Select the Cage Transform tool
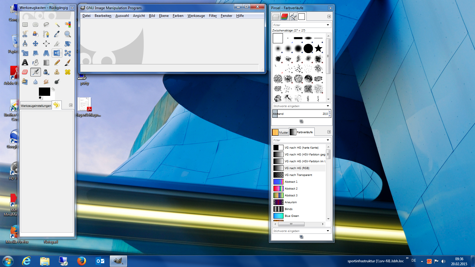Screen dimensions: 475x267 click(68, 53)
